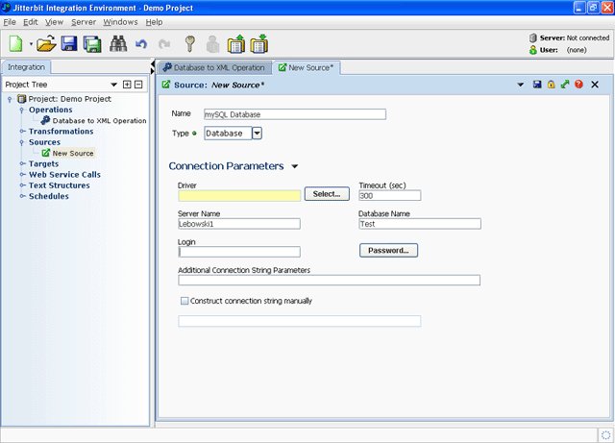Click the blue undo arrow icon
The height and width of the screenshot is (443, 615).
[142, 44]
